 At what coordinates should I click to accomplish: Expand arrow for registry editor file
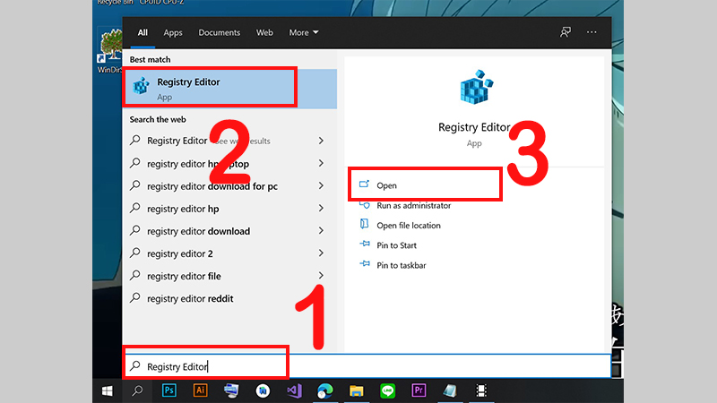coord(321,275)
